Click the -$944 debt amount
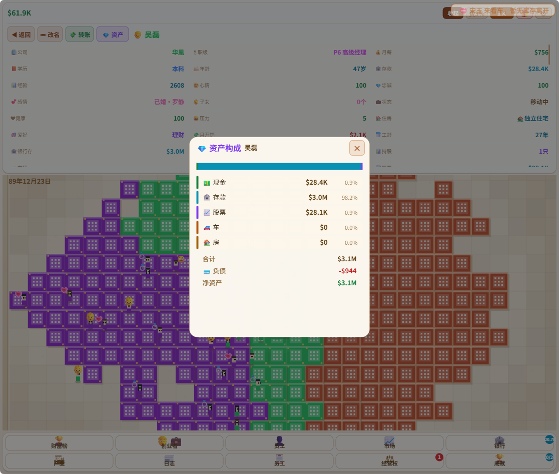 pos(348,271)
